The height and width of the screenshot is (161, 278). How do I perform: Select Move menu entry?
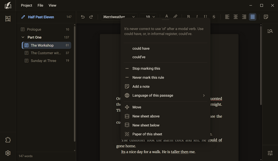(x=165, y=107)
